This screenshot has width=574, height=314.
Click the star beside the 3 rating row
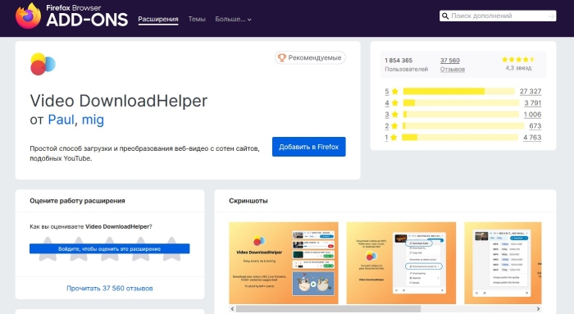click(x=394, y=114)
